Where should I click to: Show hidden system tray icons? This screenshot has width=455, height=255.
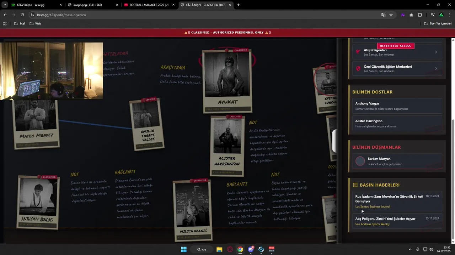point(410,249)
